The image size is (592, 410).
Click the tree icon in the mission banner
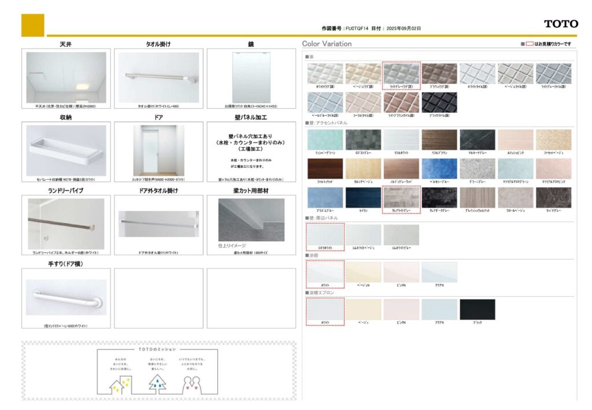click(x=157, y=383)
